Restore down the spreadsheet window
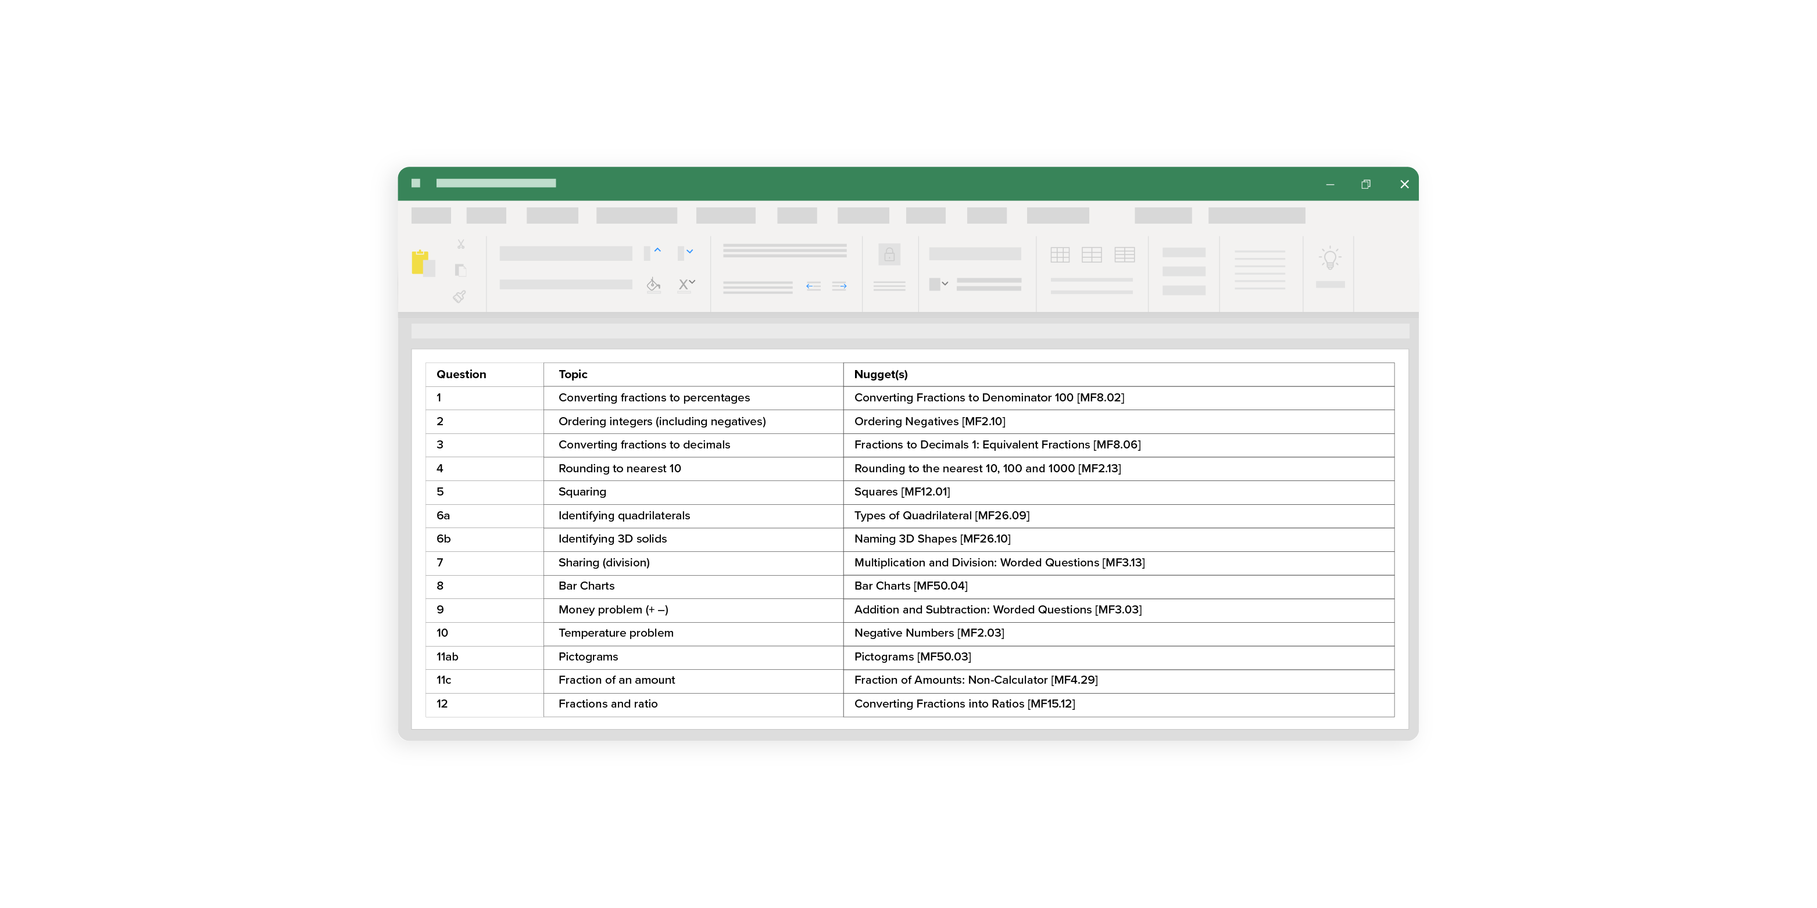This screenshot has height=908, width=1817. tap(1367, 184)
